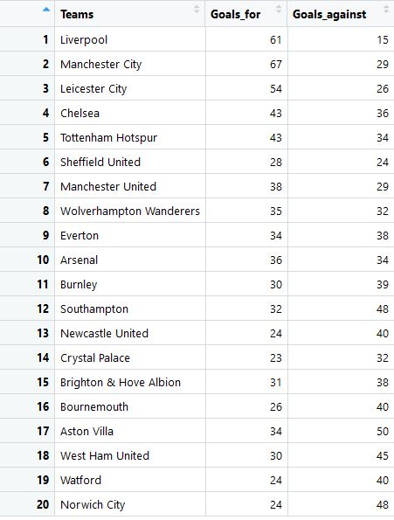Click Sheffield United Goals_against value 24
394x520 pixels.
pos(383,163)
